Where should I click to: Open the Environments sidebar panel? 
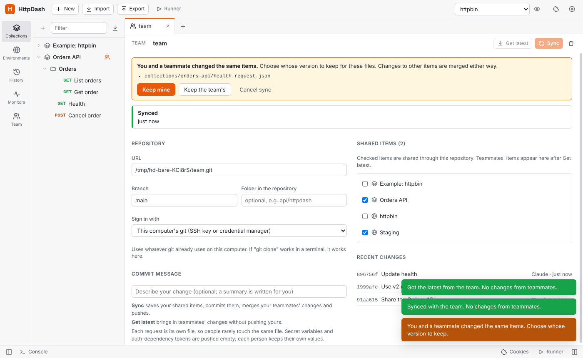[17, 53]
